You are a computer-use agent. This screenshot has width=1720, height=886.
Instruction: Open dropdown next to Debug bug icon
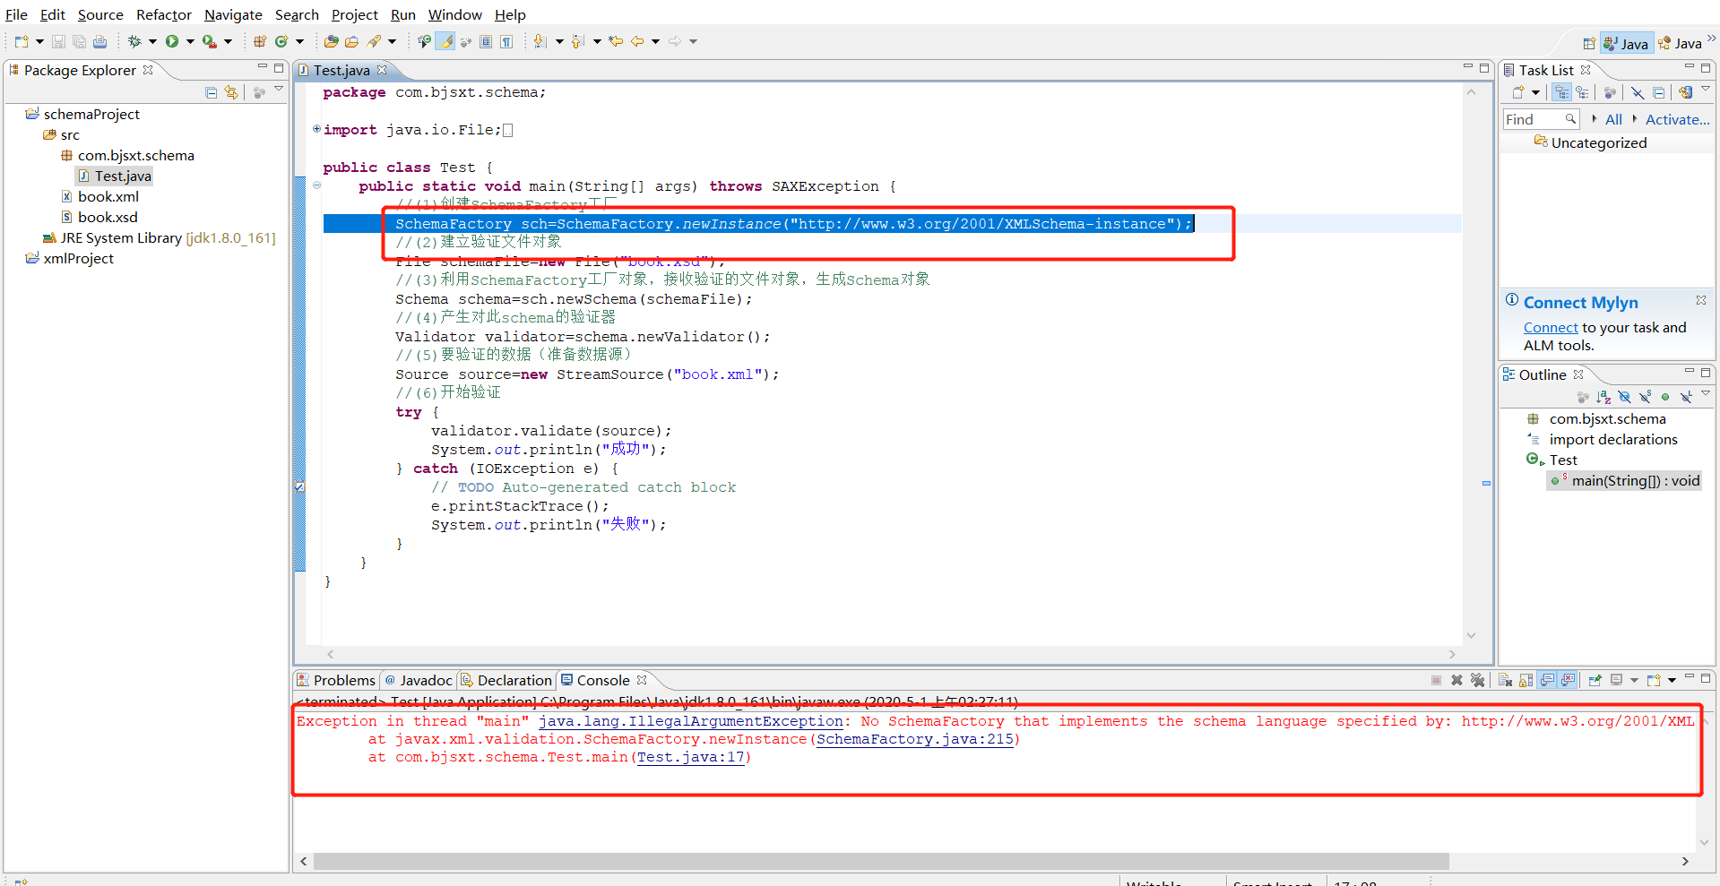point(152,41)
